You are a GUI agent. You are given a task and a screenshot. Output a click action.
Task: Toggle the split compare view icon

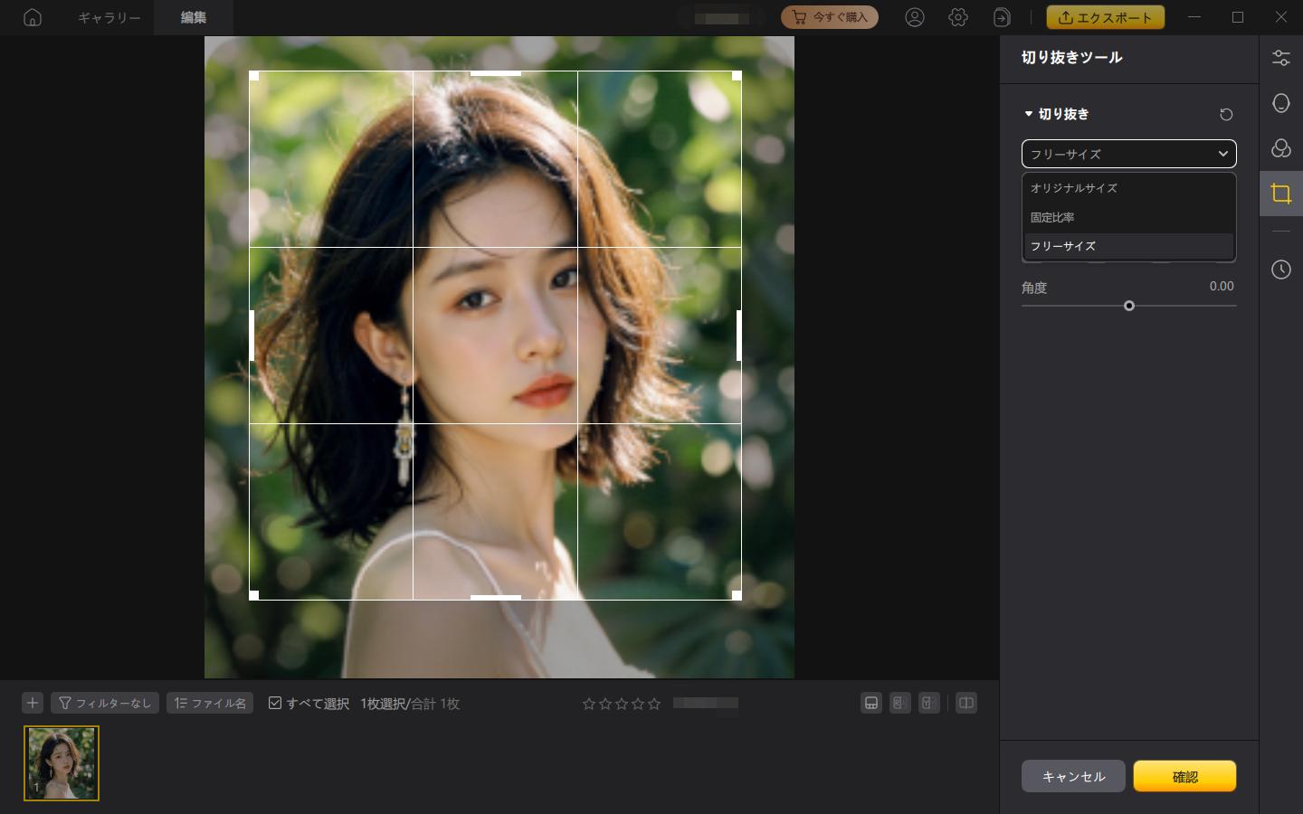coord(966,703)
